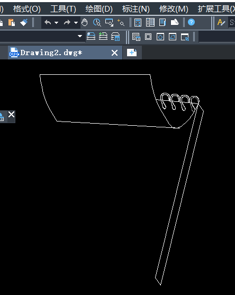Click the Undo arrow
This screenshot has width=235, height=295.
(x=48, y=23)
